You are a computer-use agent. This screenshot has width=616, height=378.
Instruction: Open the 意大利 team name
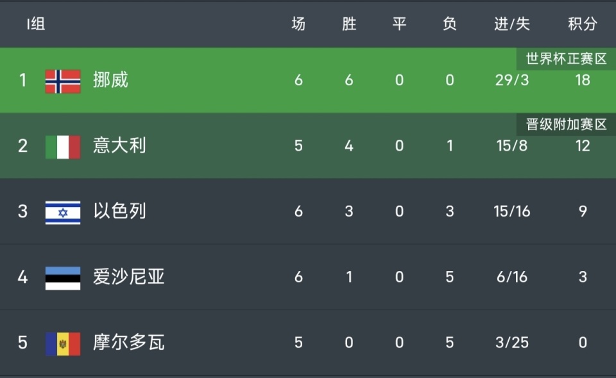point(119,146)
